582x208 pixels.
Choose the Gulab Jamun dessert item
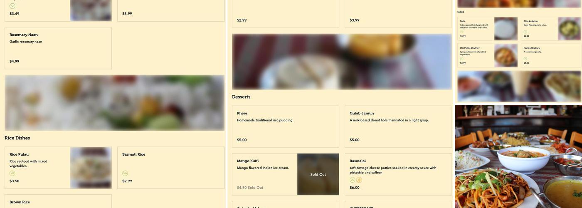click(x=398, y=126)
